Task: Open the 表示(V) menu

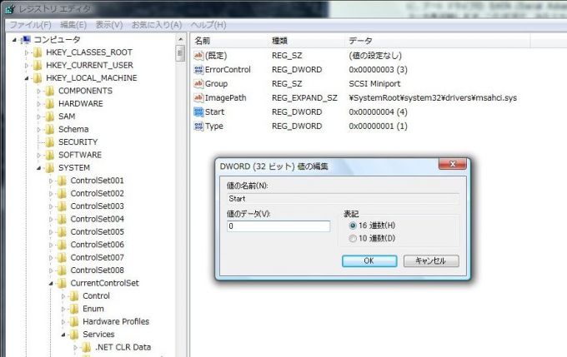Action: (109, 24)
